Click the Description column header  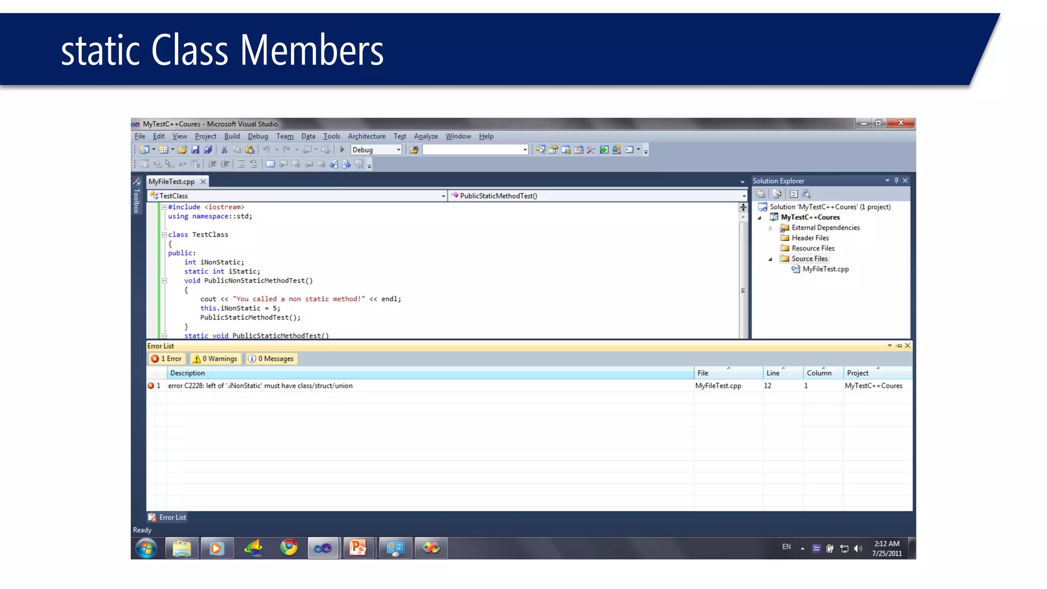pyautogui.click(x=187, y=373)
